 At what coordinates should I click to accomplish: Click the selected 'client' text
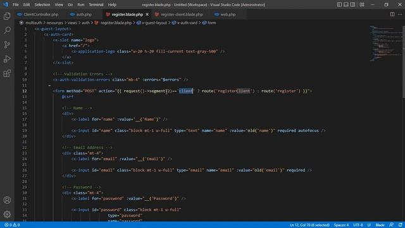point(186,91)
